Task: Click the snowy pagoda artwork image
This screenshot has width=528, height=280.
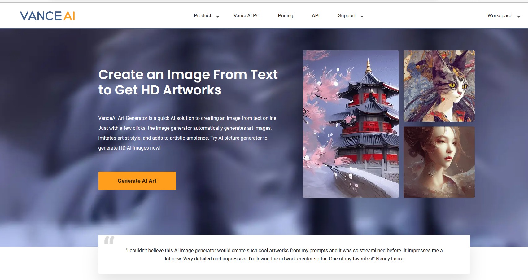Action: coord(351,124)
